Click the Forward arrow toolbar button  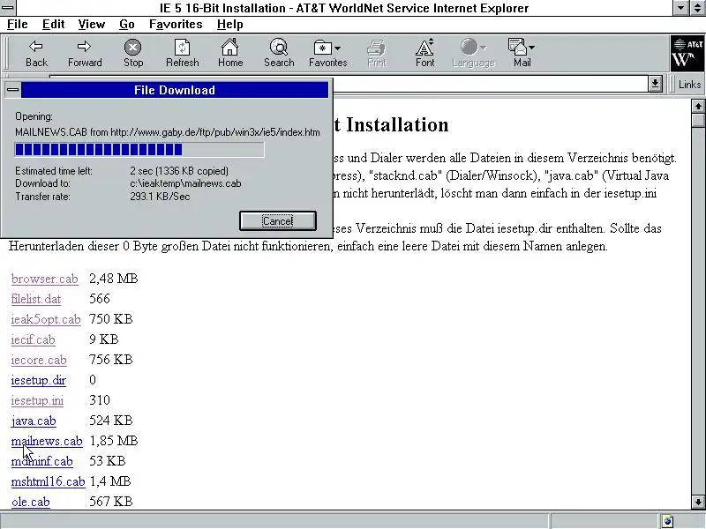[x=85, y=53]
